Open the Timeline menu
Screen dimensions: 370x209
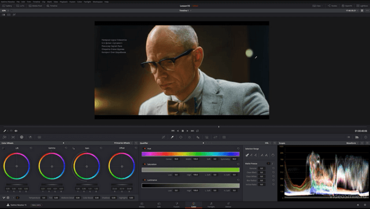point(36,2)
